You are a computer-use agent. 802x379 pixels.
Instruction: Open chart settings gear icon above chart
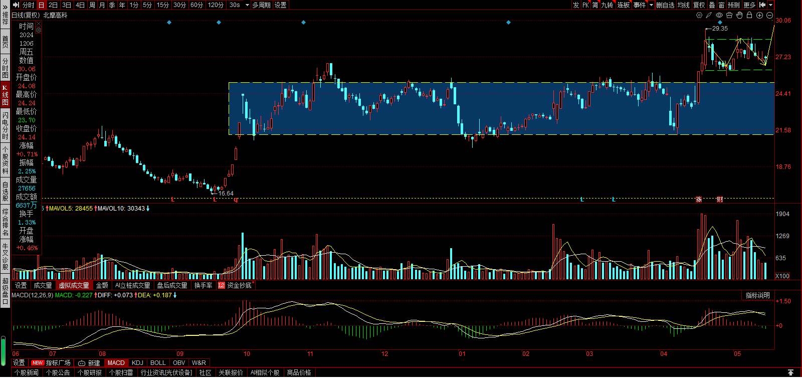click(x=699, y=15)
